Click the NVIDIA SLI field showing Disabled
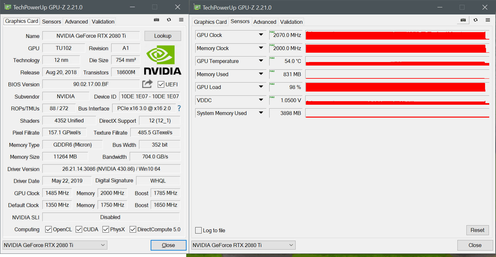Image resolution: width=496 pixels, height=257 pixels. (x=111, y=217)
